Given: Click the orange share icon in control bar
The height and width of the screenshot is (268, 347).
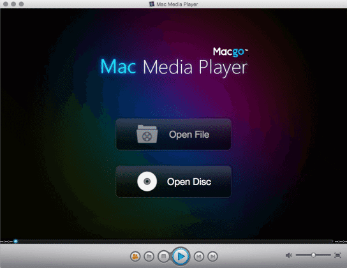Looking at the screenshot, I should tap(135, 257).
